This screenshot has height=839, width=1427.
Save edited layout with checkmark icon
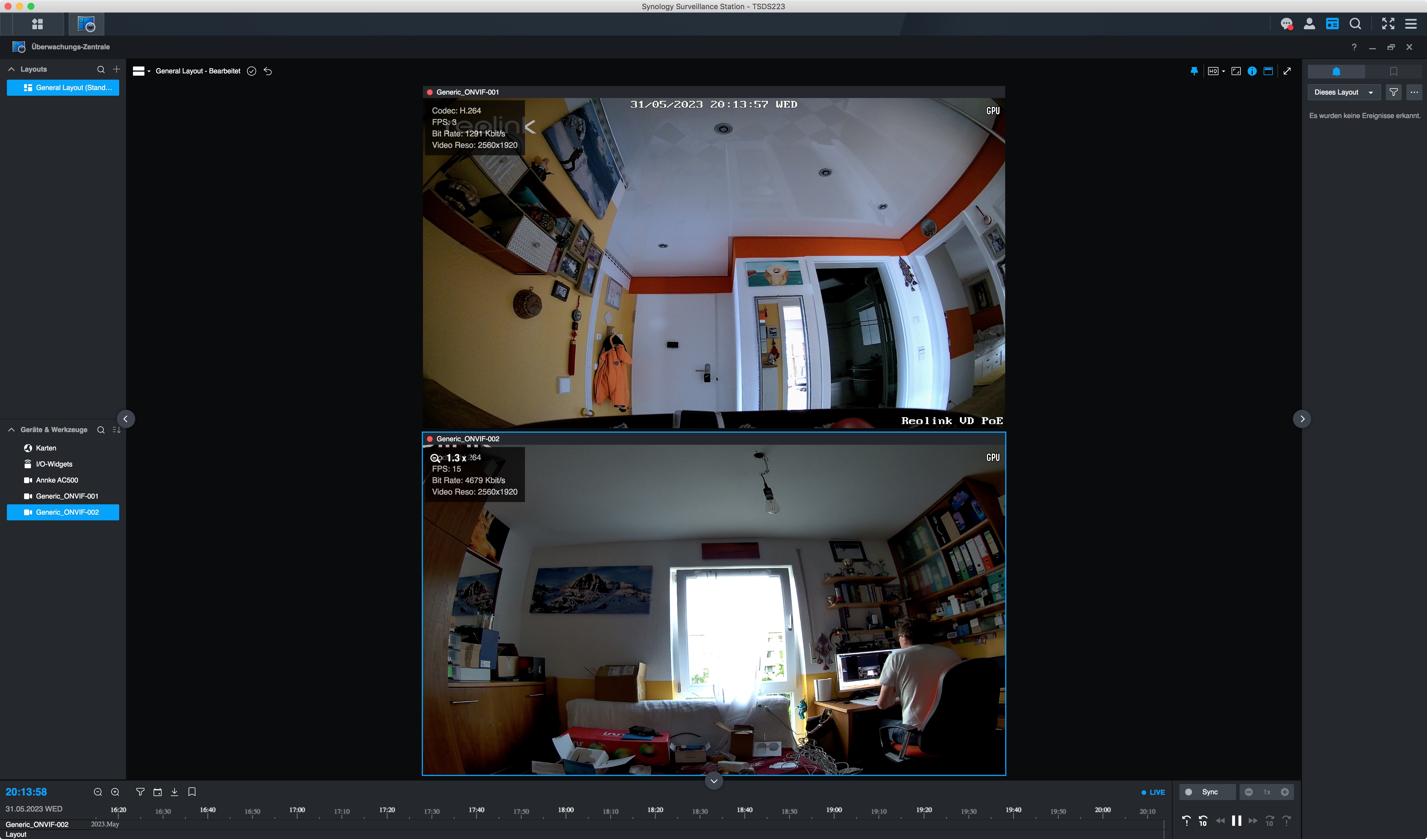point(251,71)
